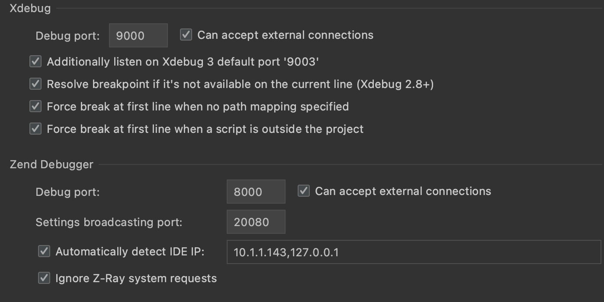Click the Zend debug port field showing 8000

click(x=256, y=191)
